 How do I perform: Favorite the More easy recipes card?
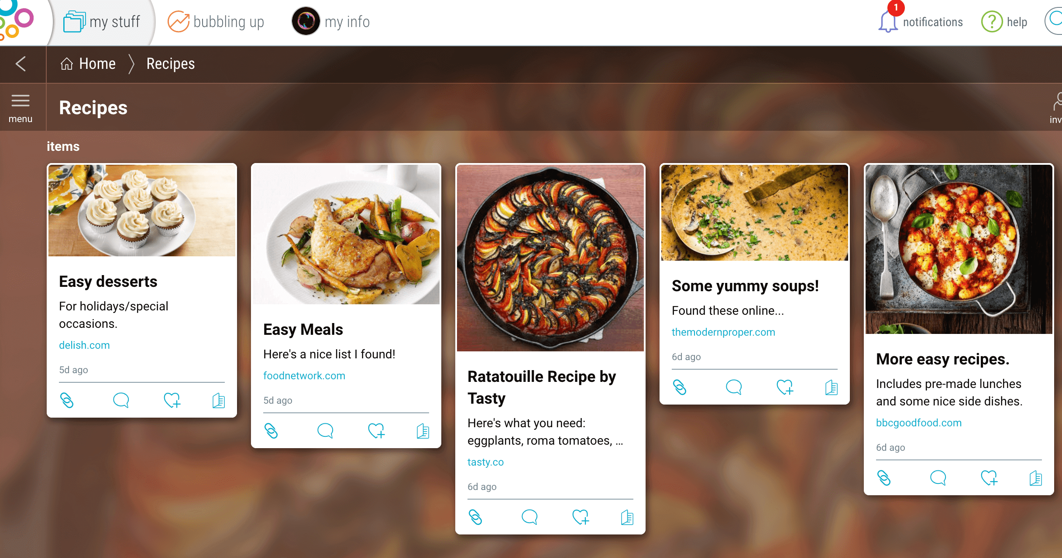click(x=990, y=478)
